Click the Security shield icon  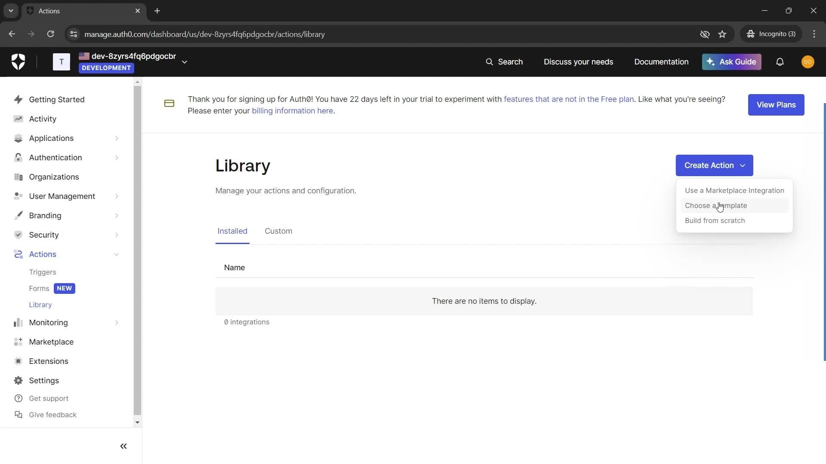[18, 235]
